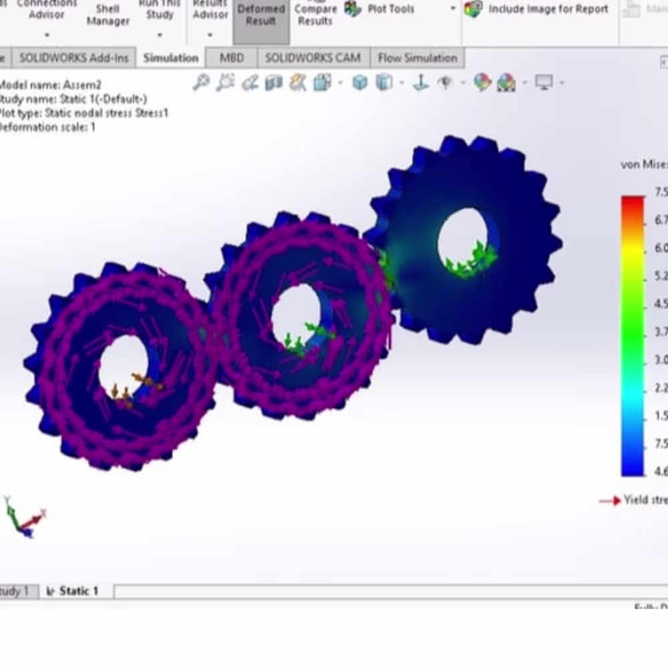Expand the View Orientation dropdown arrow
Screen dimensions: 668x668
pos(340,83)
